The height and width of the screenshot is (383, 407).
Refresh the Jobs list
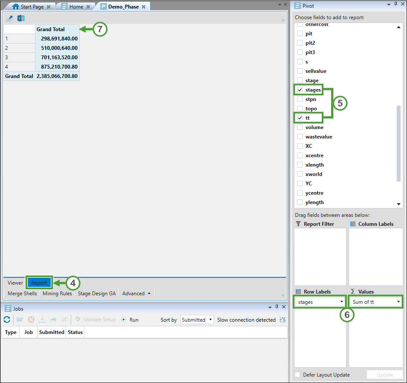(x=7, y=320)
